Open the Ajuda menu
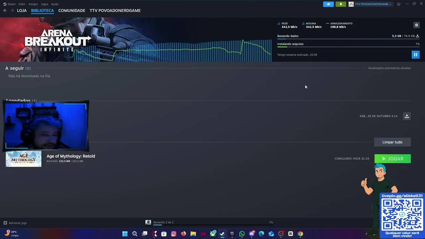The width and height of the screenshot is (425, 239). [x=55, y=4]
